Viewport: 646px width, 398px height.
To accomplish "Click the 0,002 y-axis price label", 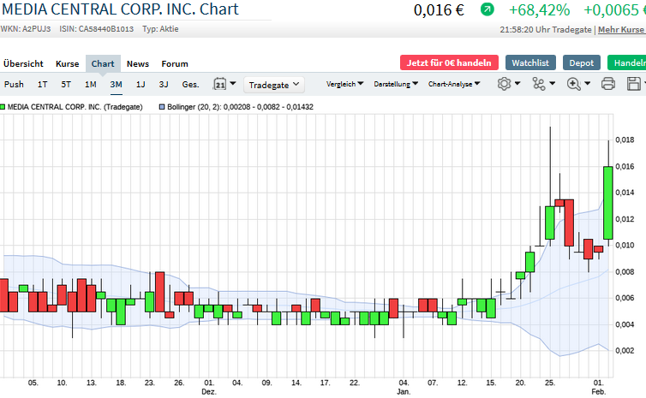I will pos(625,351).
